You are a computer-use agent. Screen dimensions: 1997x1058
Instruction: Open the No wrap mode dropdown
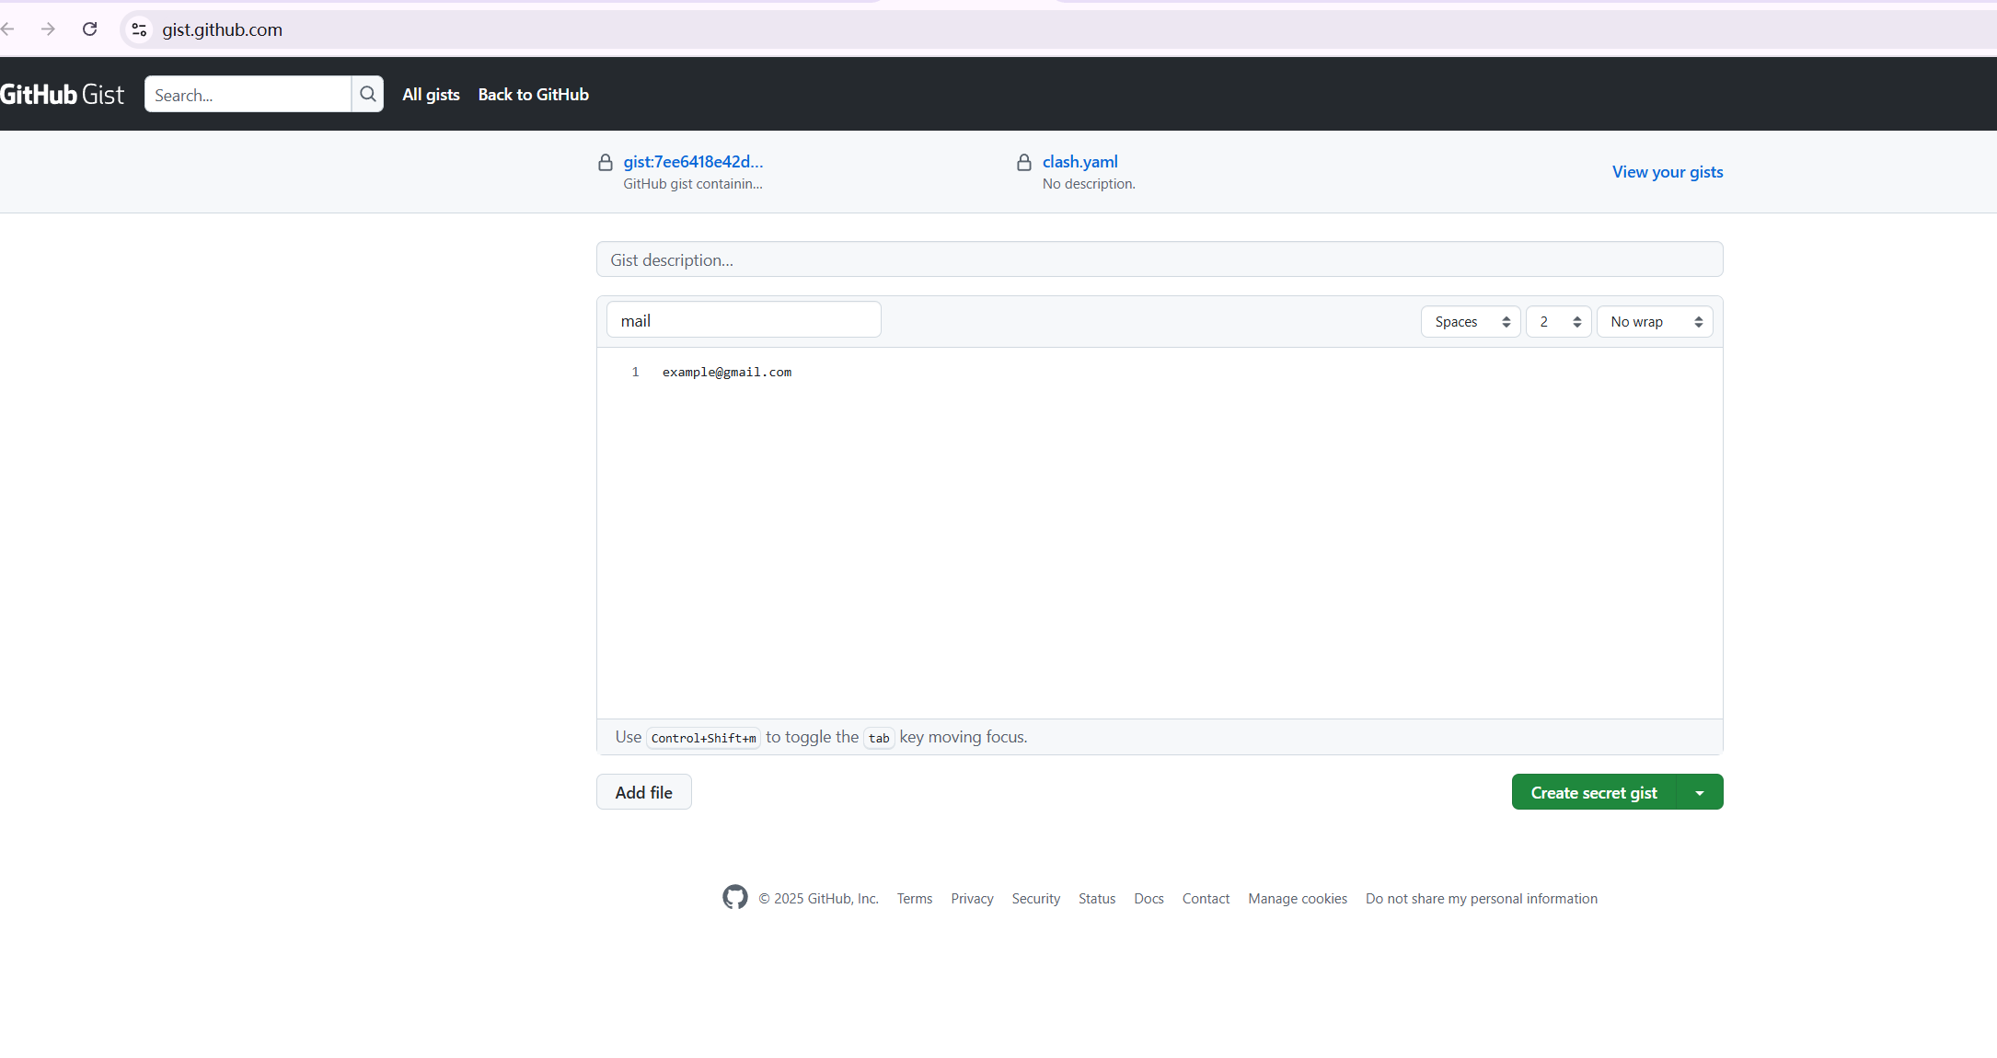(1654, 322)
